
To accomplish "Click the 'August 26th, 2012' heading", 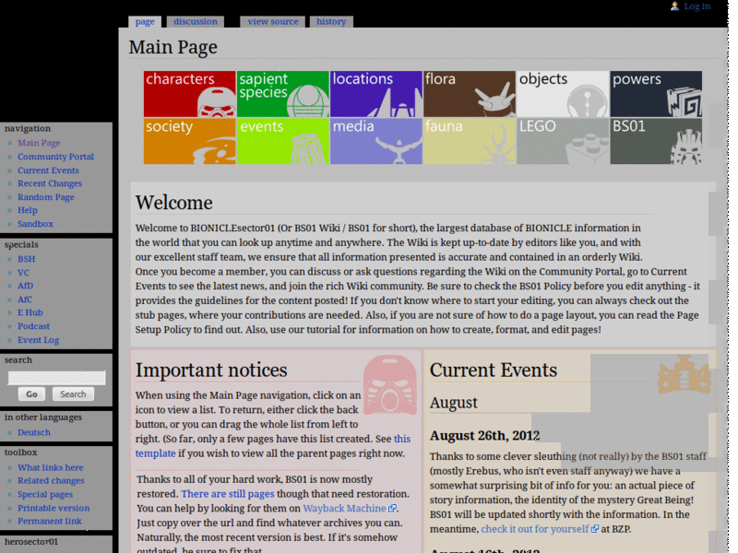I will click(x=485, y=435).
